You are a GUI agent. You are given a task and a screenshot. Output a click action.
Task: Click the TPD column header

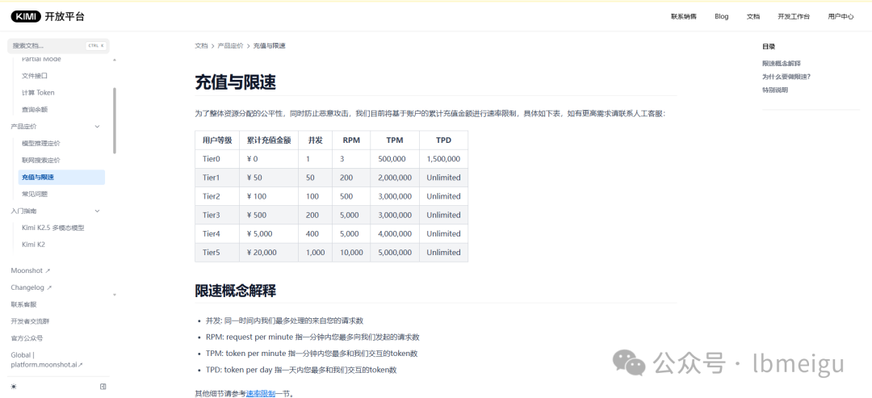pyautogui.click(x=444, y=140)
